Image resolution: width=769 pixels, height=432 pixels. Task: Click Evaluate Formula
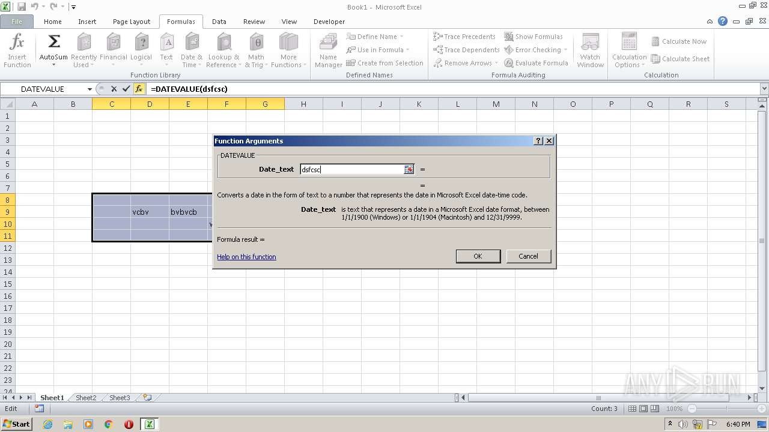(536, 63)
